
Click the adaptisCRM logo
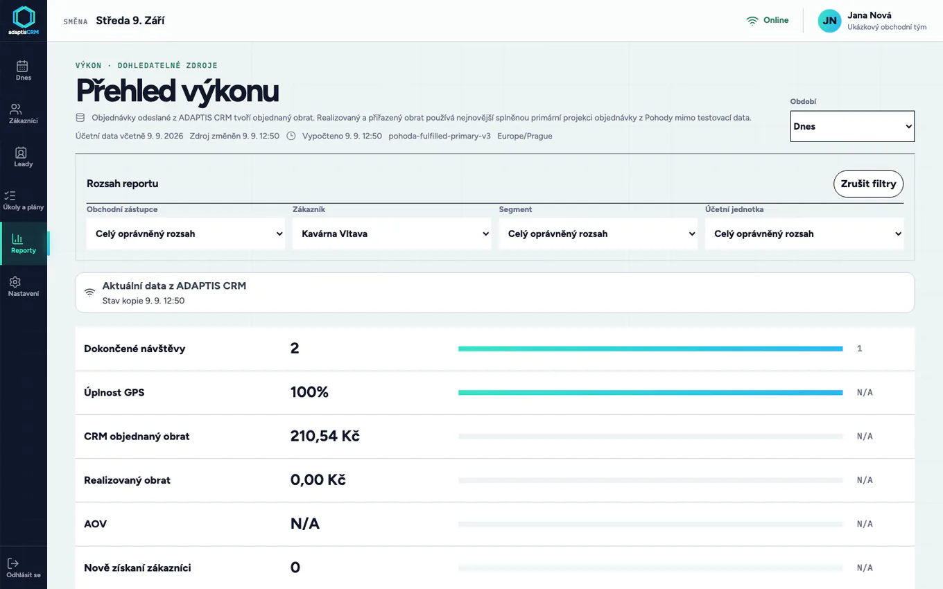(24, 21)
